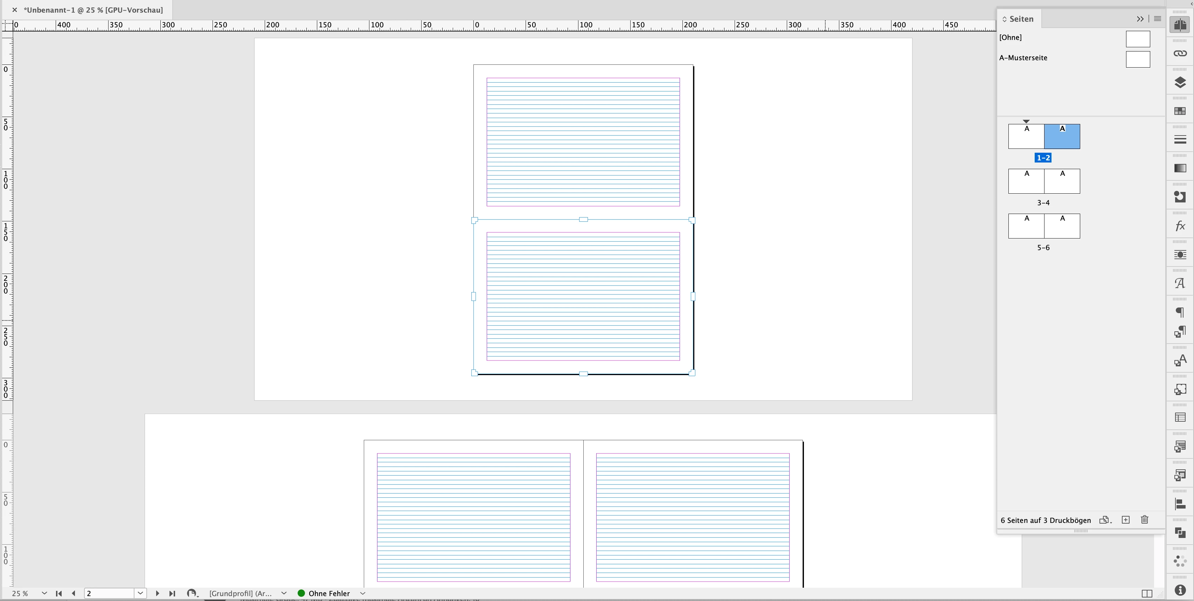Expand the page number dropdown
1194x601 pixels.
point(140,593)
